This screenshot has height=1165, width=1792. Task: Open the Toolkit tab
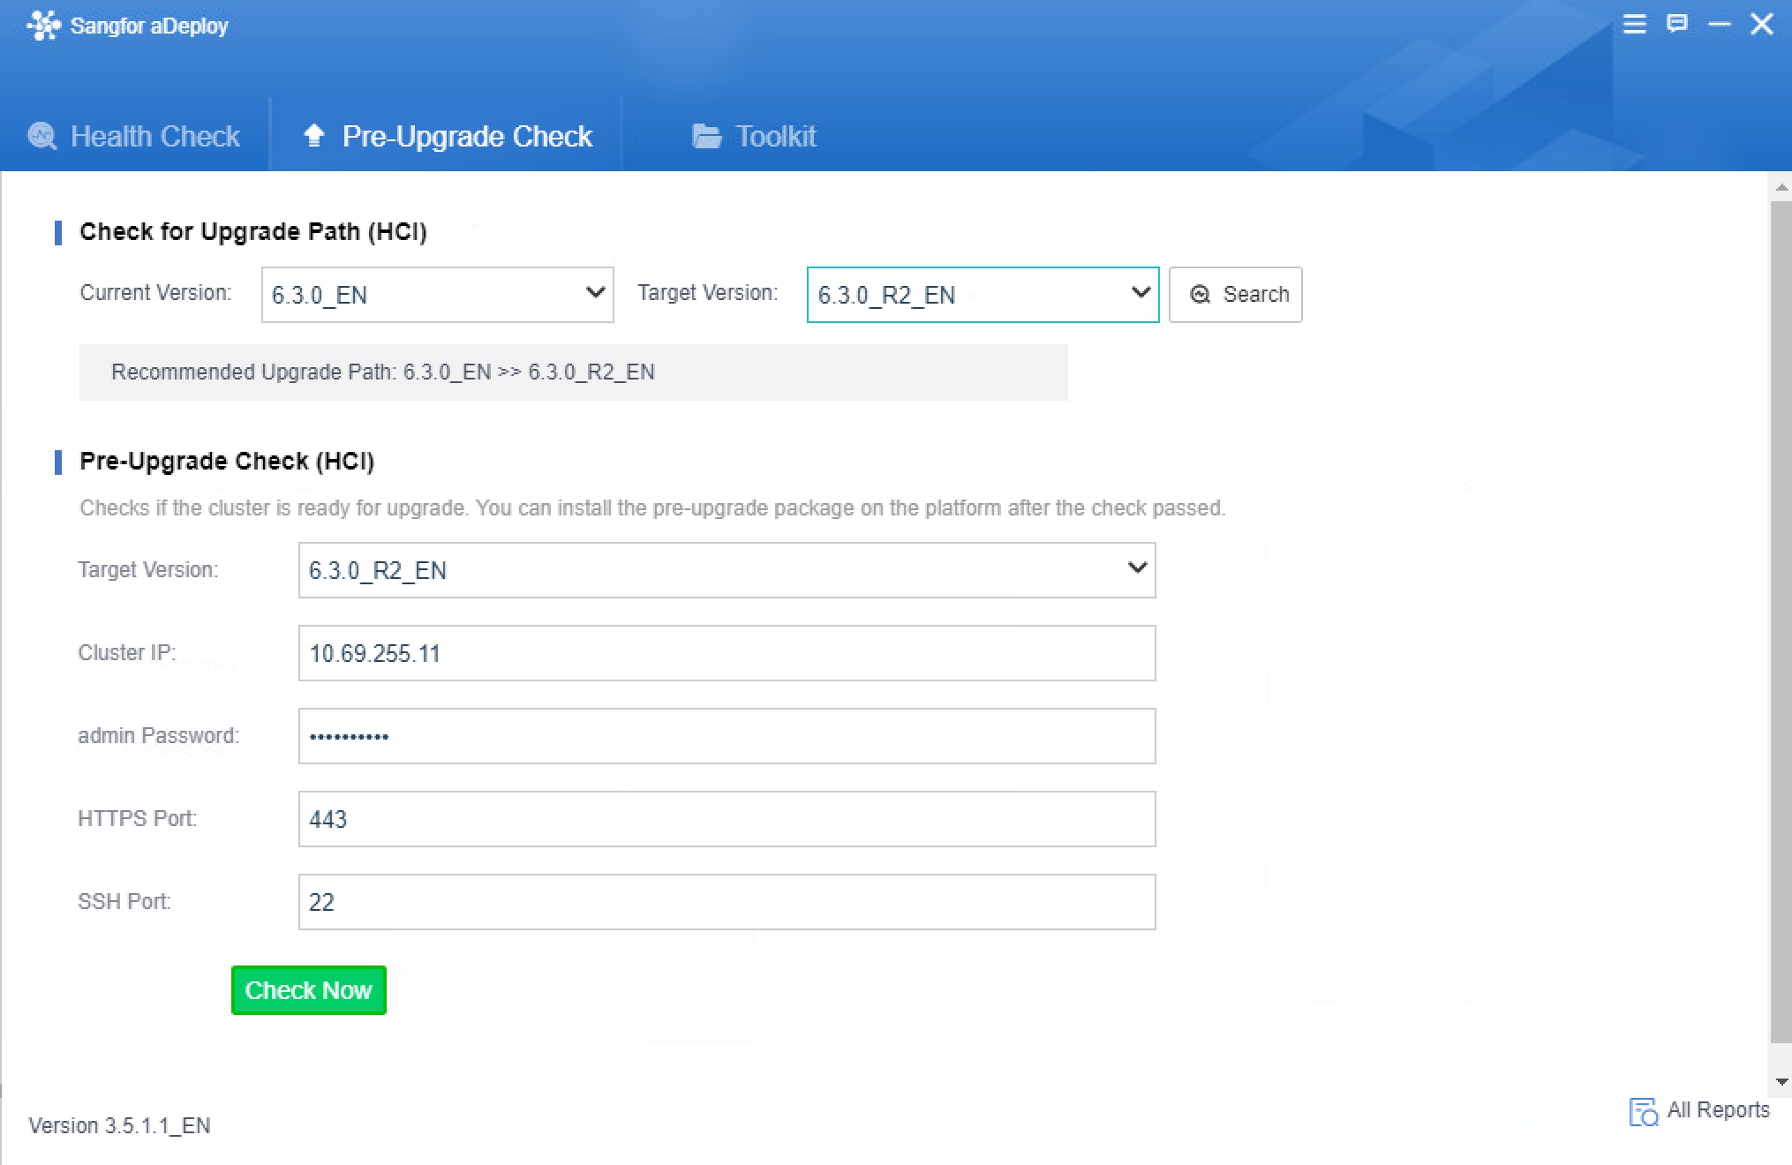point(754,136)
